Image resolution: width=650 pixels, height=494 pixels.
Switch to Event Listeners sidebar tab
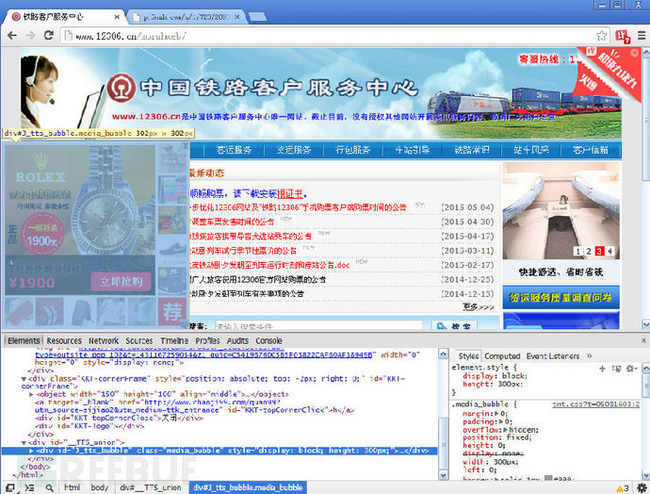(x=553, y=356)
